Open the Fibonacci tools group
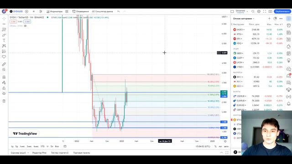Viewport: 292px width, 164px height. pyautogui.click(x=4, y=29)
